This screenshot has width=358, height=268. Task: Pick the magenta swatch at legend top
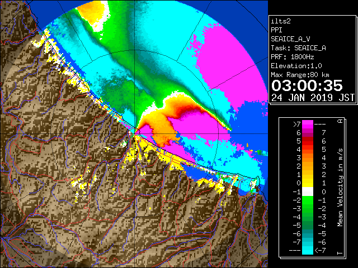click(308, 124)
